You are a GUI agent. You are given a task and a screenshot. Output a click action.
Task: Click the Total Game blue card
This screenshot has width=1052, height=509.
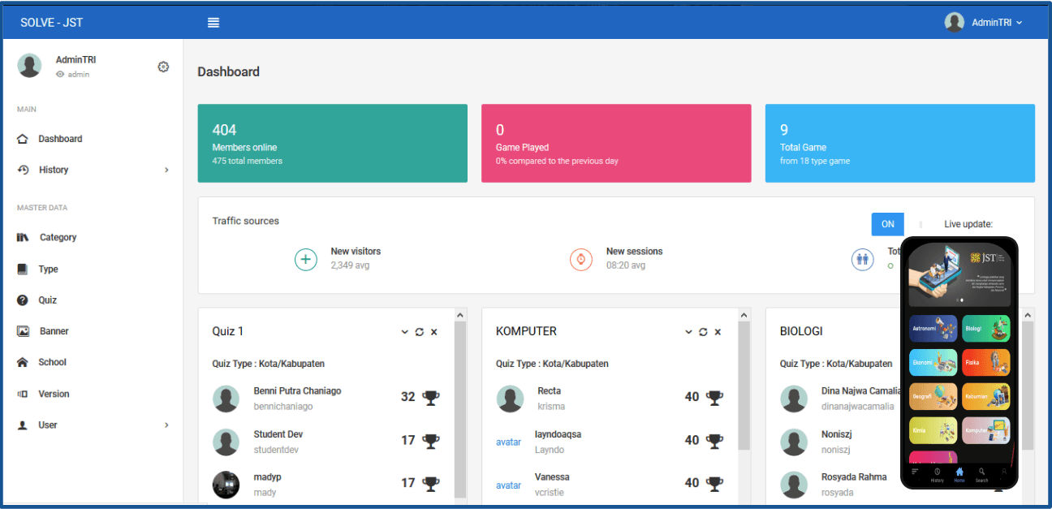[x=900, y=143]
